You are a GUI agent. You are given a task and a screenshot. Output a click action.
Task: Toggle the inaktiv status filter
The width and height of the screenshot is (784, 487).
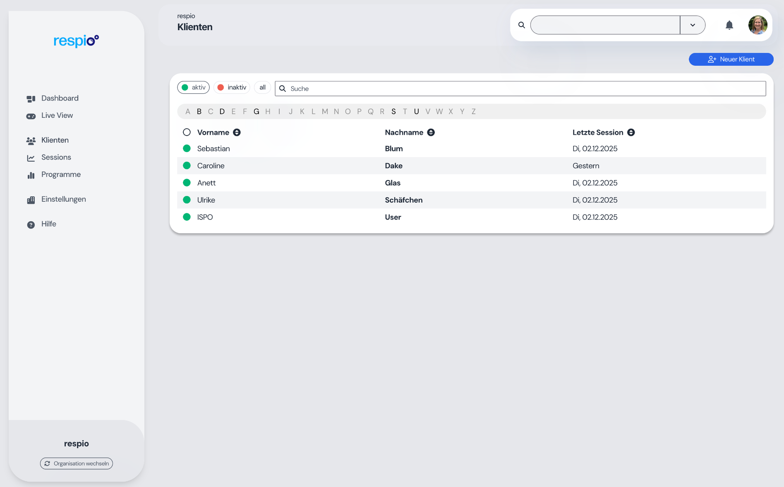pos(232,87)
